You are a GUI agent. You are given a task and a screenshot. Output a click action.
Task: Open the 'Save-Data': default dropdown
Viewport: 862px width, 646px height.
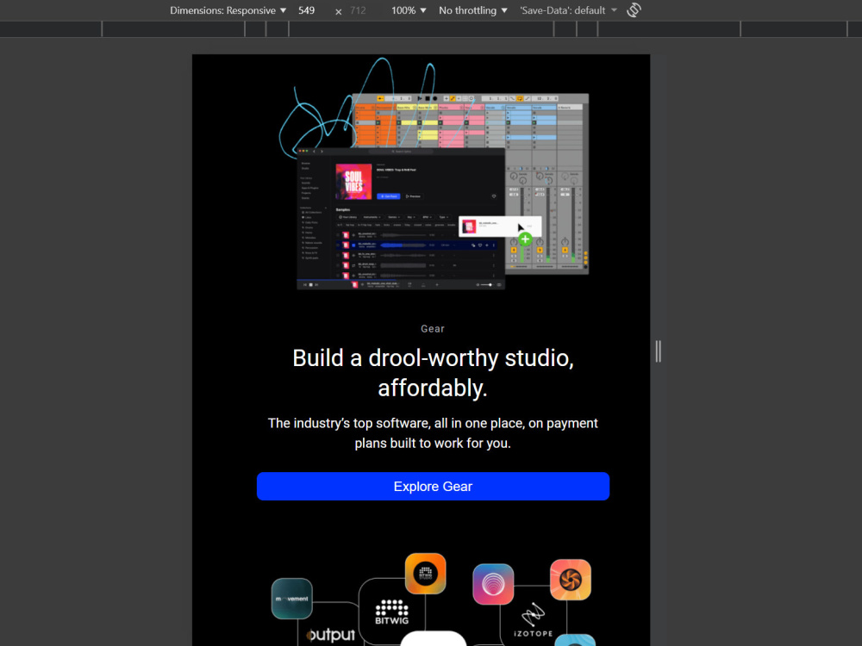point(568,10)
